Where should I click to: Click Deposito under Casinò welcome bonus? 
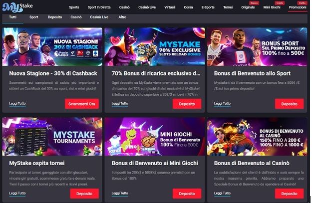[290, 194]
